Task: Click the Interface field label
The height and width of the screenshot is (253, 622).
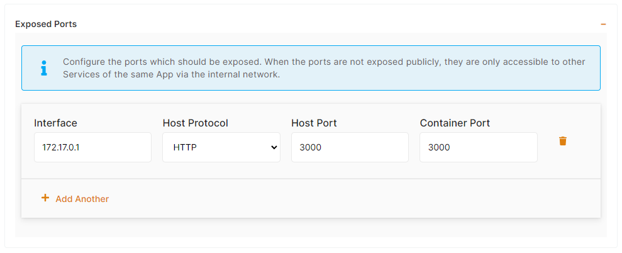Action: pyautogui.click(x=55, y=123)
